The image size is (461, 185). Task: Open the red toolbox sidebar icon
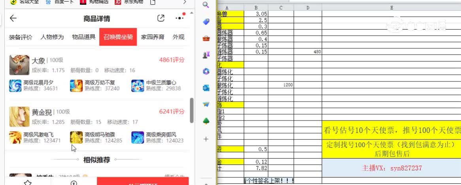[206, 38]
